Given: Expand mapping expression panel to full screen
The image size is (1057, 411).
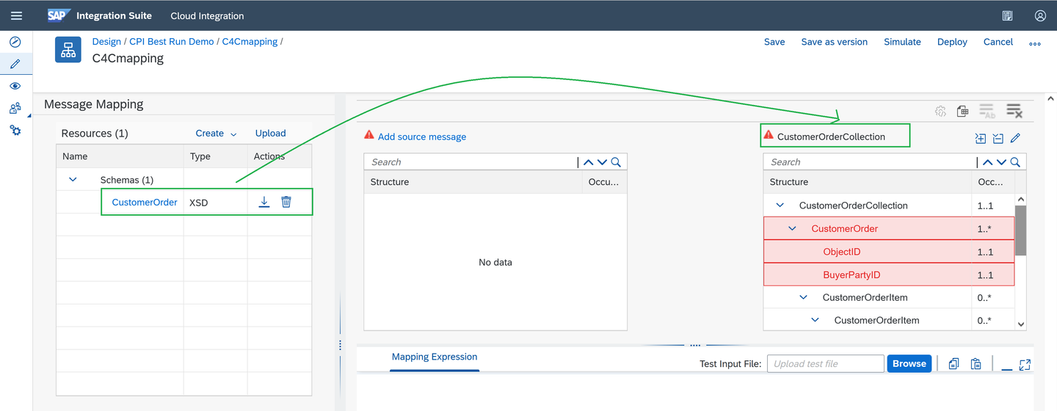Looking at the screenshot, I should coord(1025,364).
